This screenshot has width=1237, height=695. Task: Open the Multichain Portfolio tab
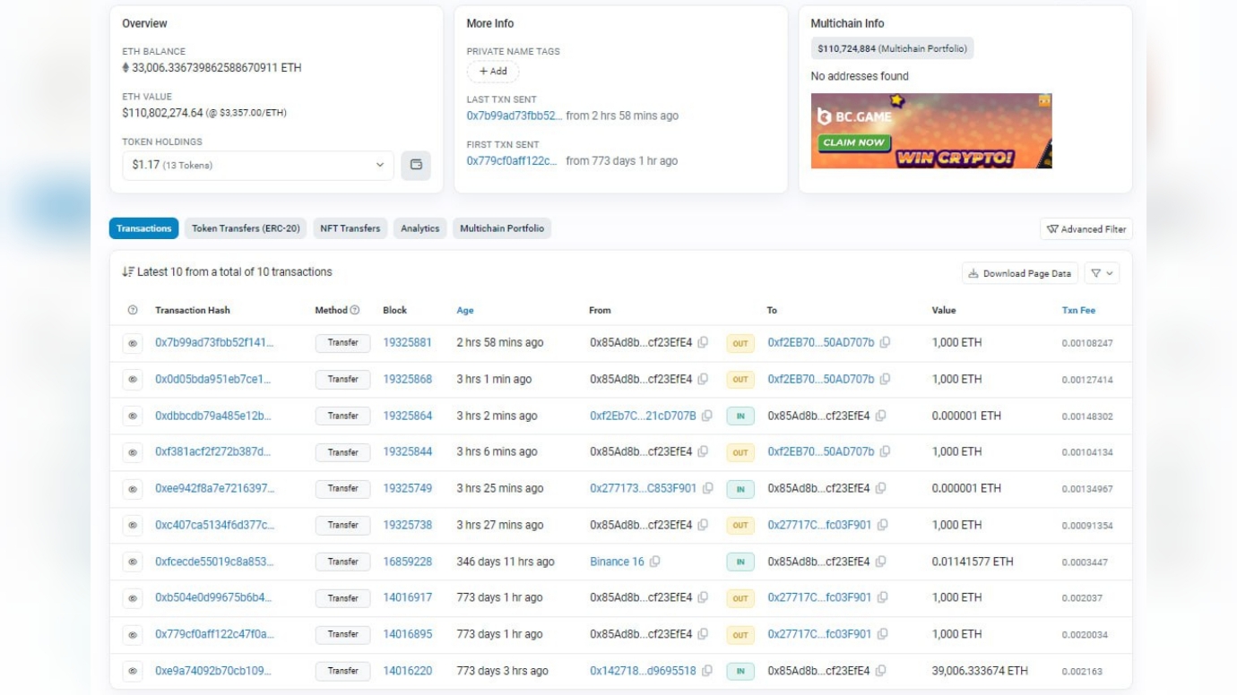point(502,228)
